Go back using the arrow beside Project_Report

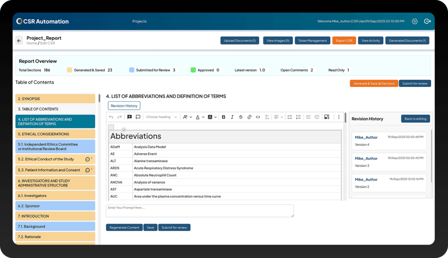click(19, 41)
